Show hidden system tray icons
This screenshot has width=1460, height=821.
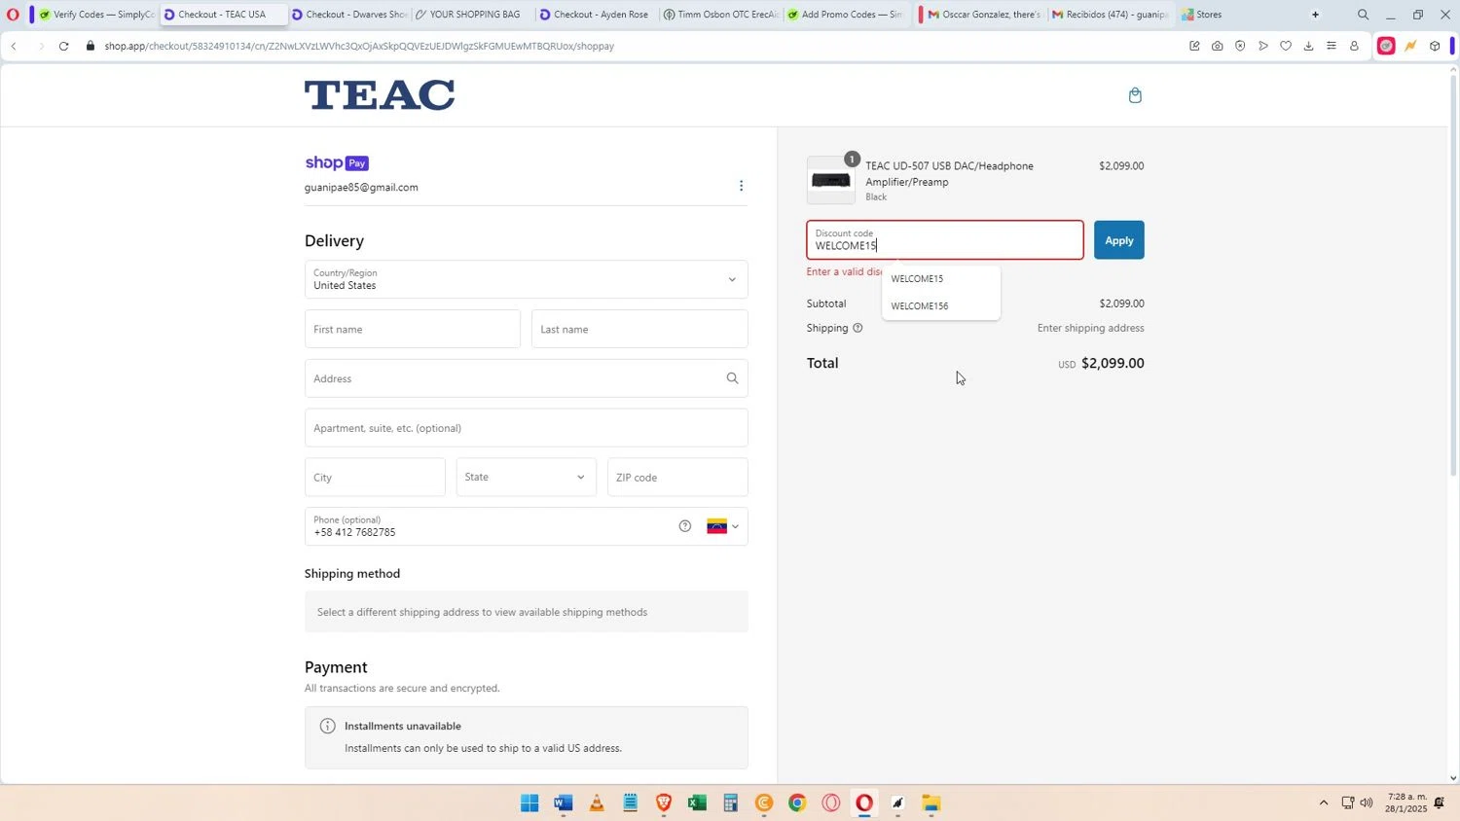[x=1323, y=803]
